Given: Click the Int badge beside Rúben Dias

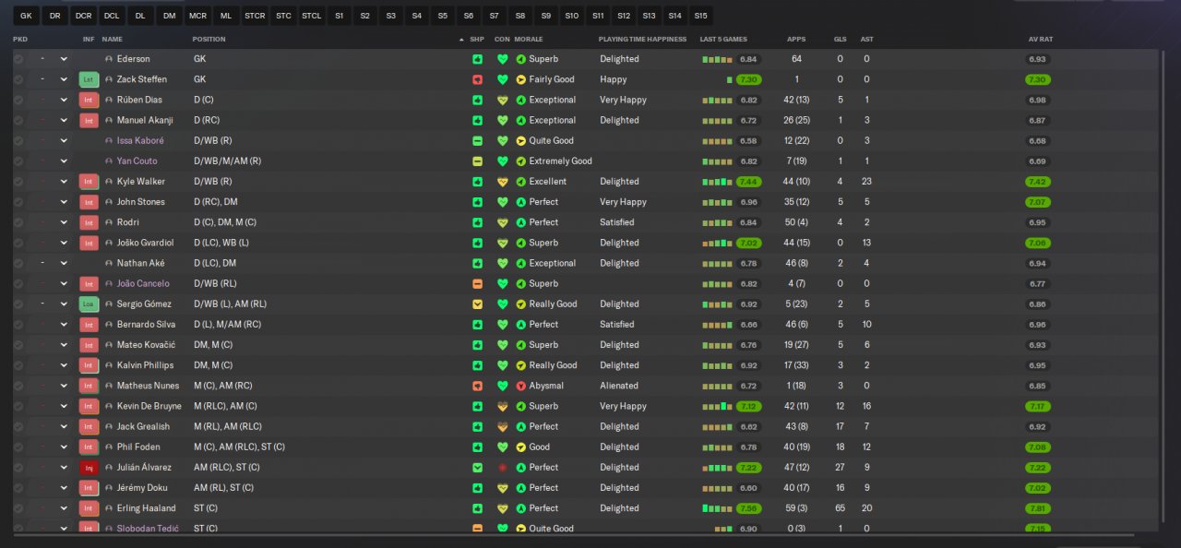Looking at the screenshot, I should point(89,100).
